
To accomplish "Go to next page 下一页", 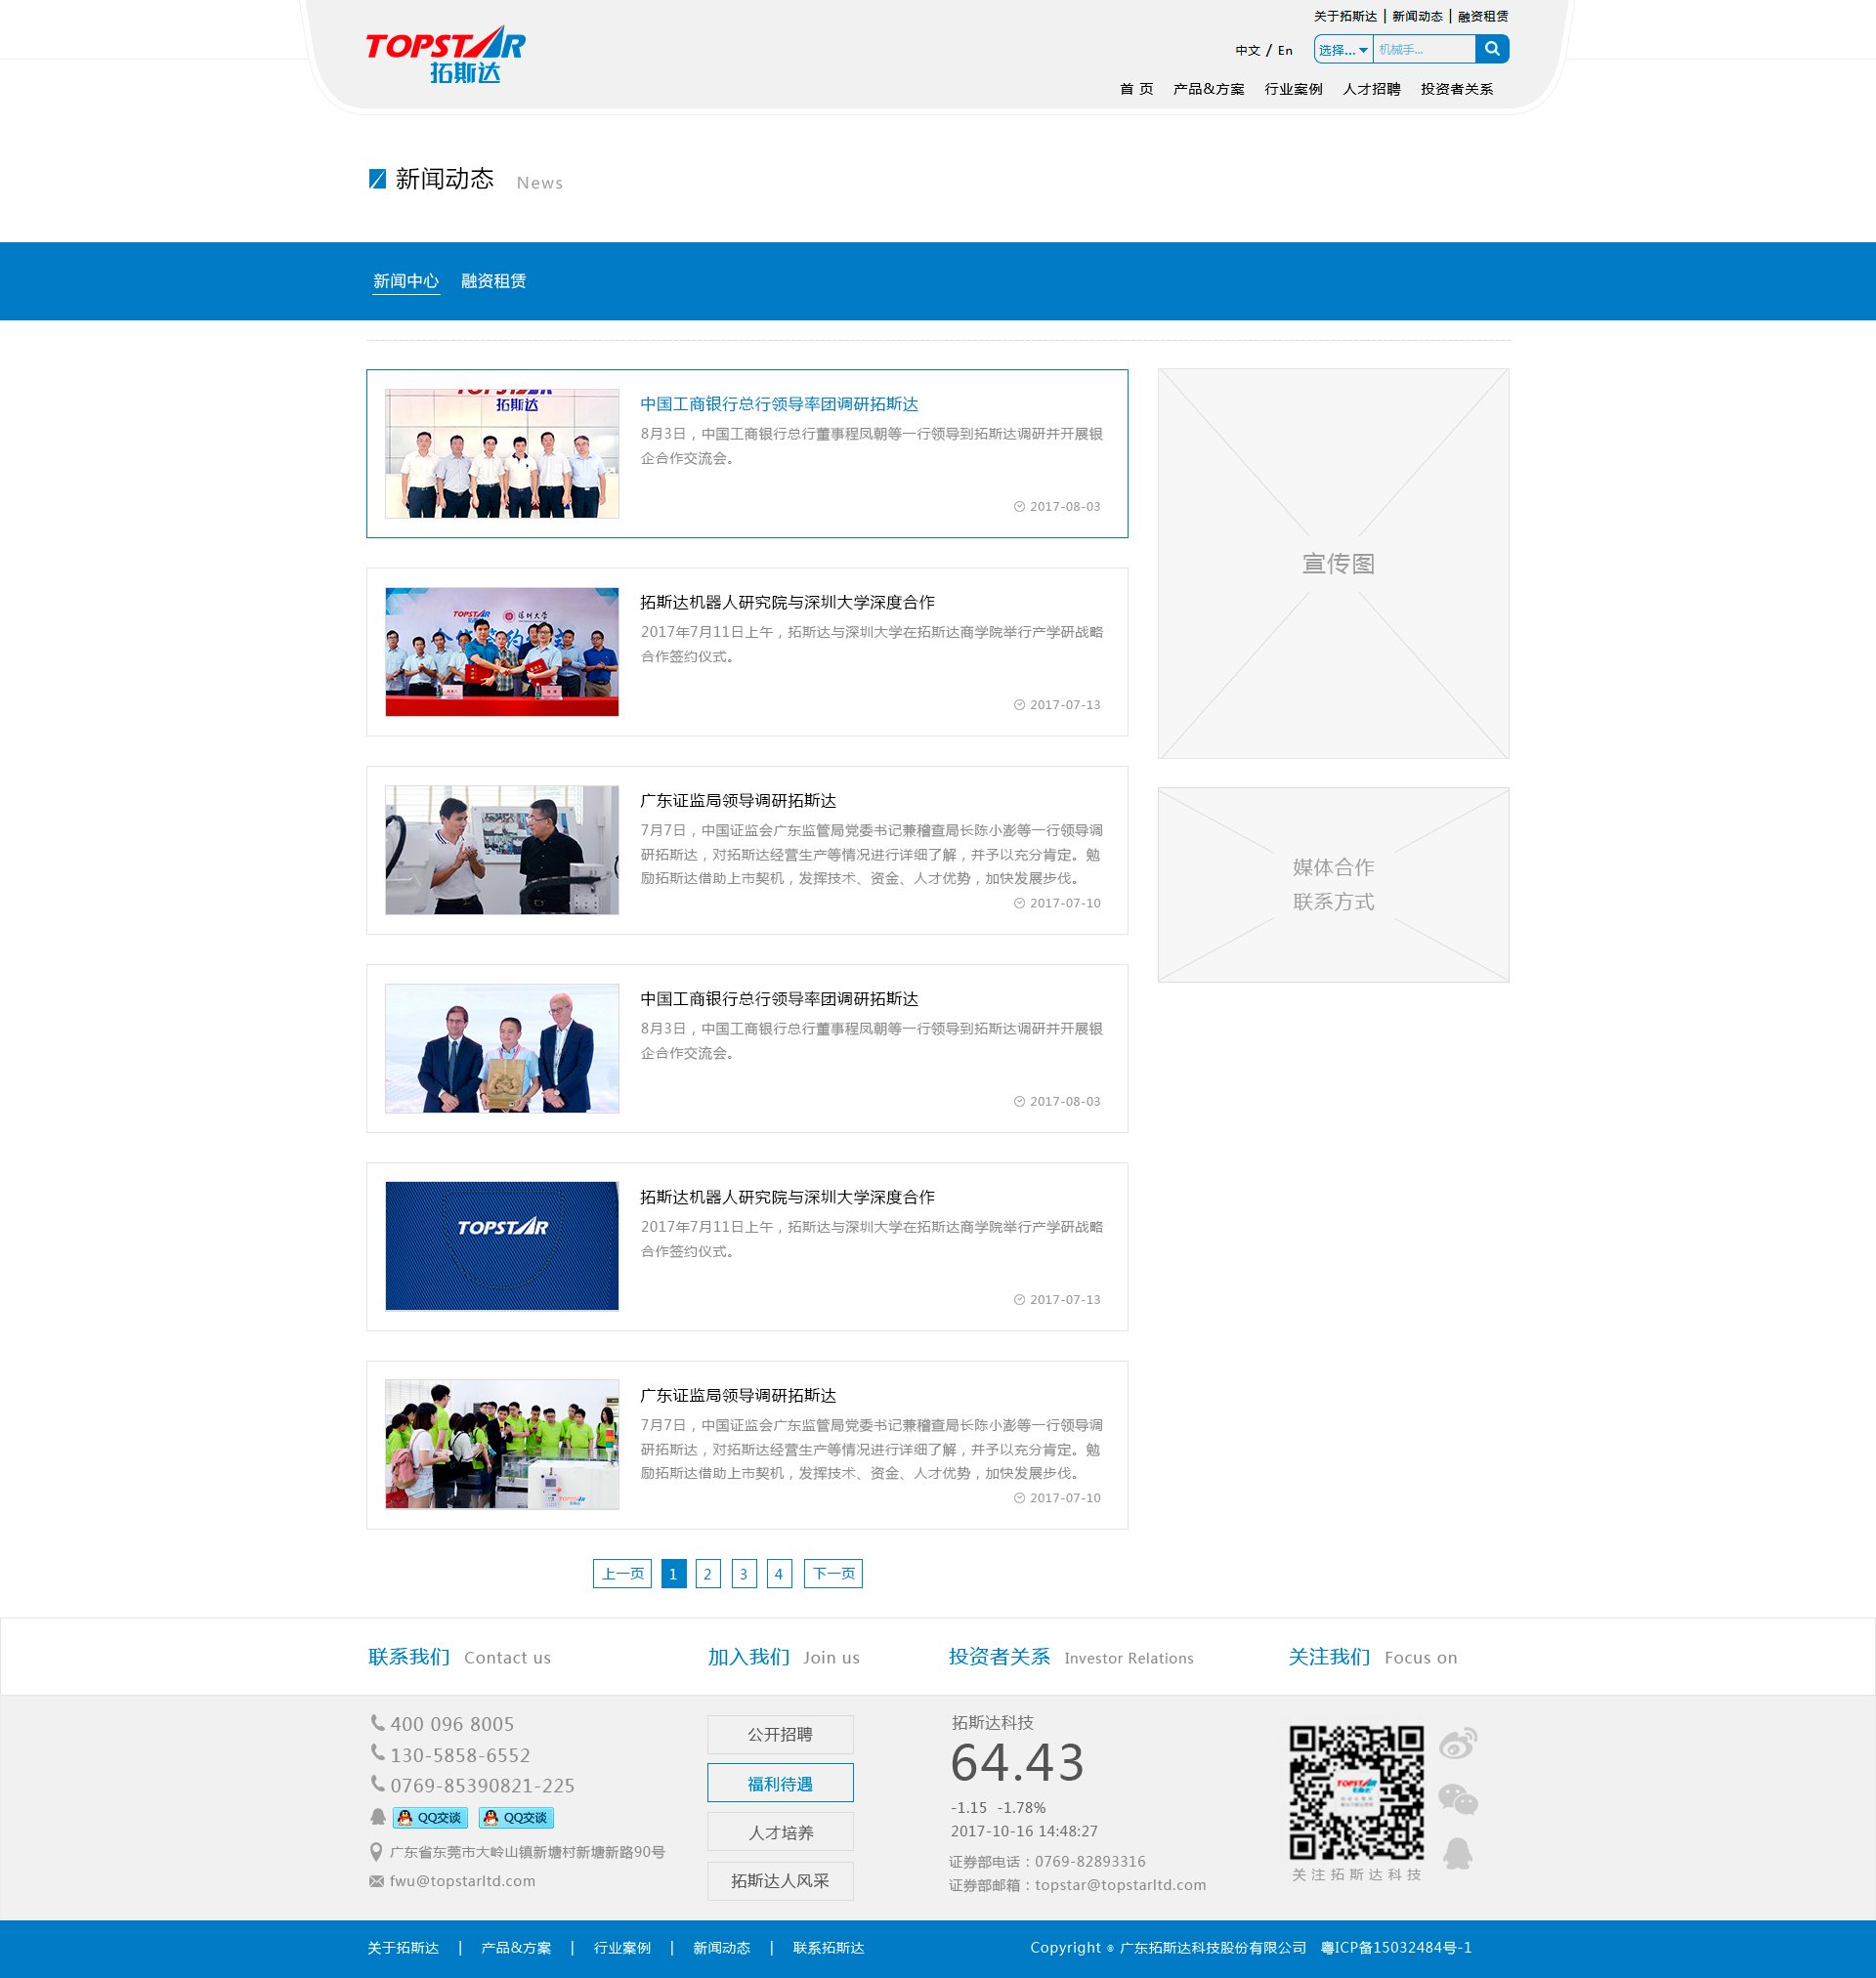I will coord(833,1574).
